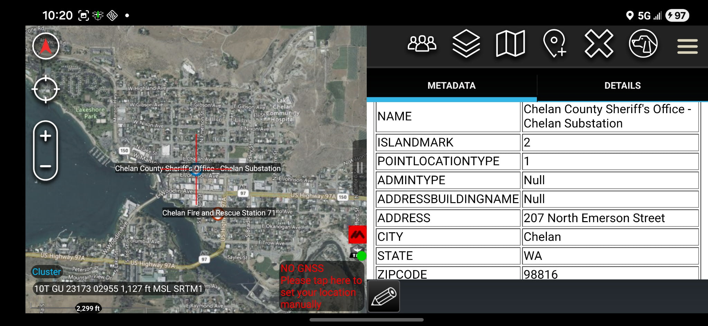This screenshot has width=708, height=326.
Task: Tap the side panel drag handle
Action: click(360, 168)
